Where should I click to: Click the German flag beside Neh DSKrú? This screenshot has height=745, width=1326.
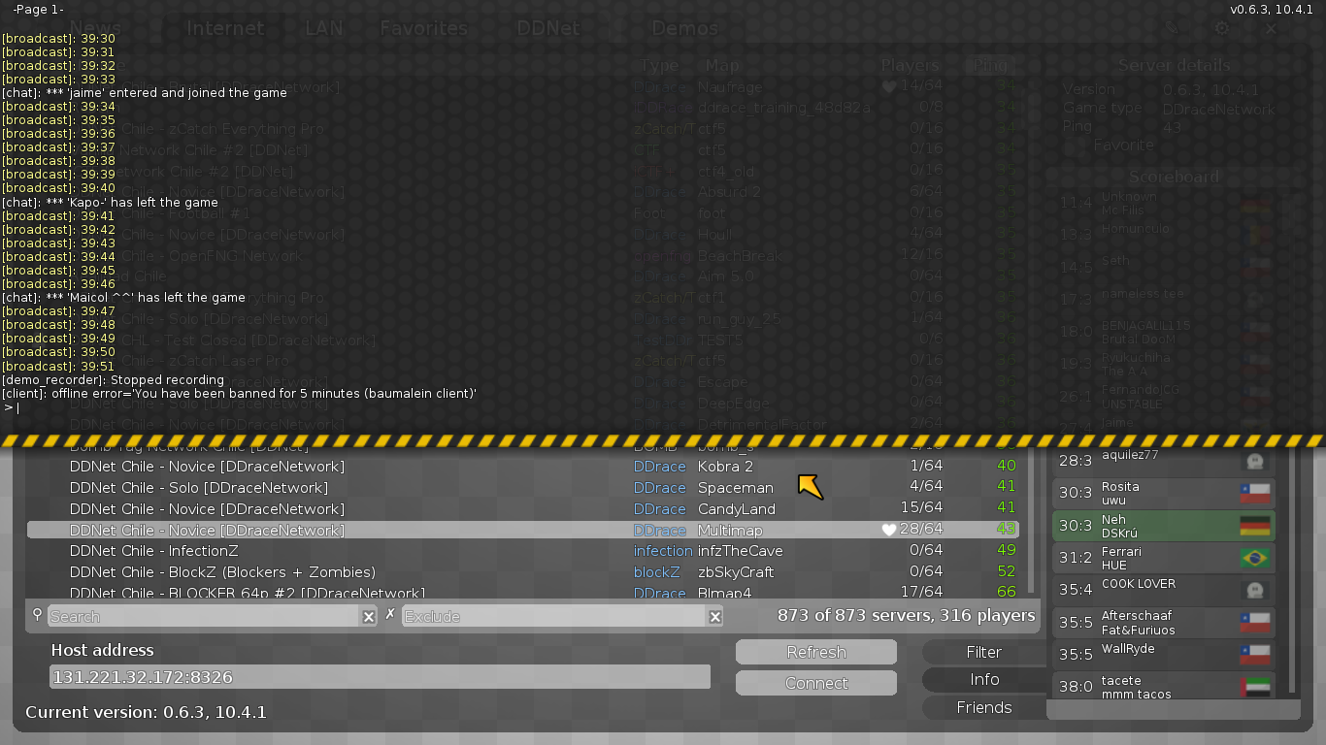pyautogui.click(x=1255, y=525)
